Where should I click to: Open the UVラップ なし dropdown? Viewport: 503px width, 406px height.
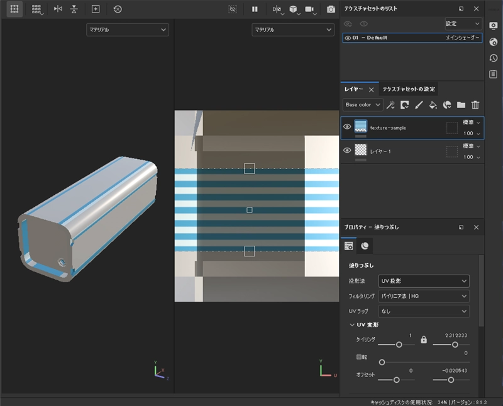(x=424, y=311)
